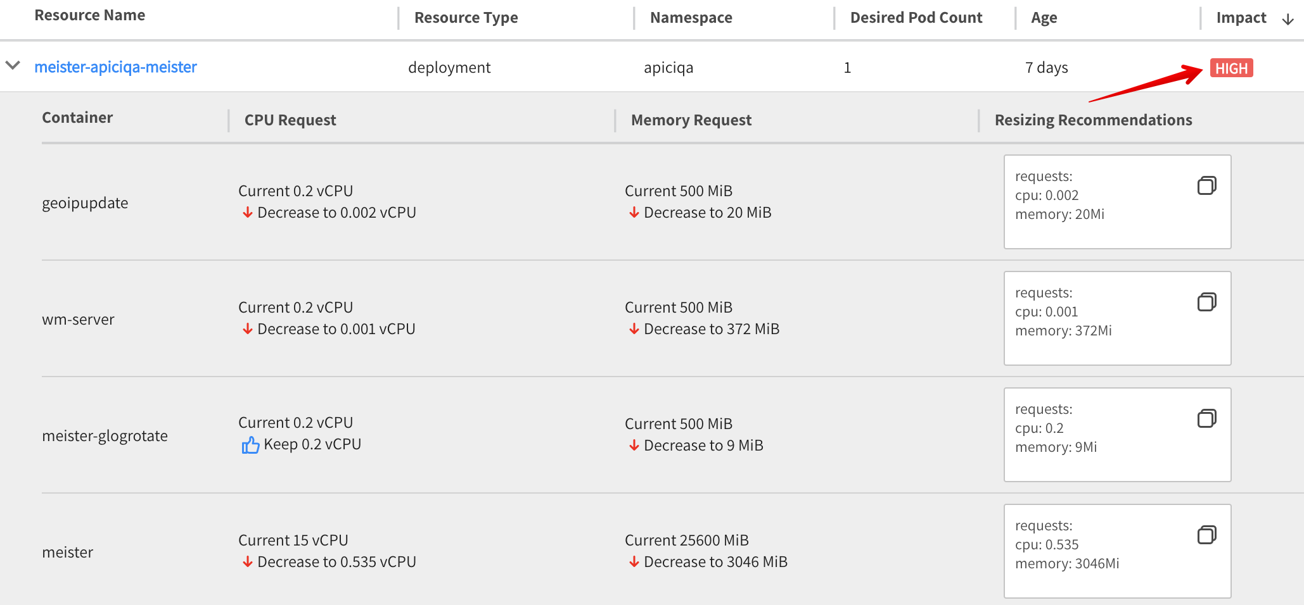Click the Resizing Recommendations column header
The width and height of the screenshot is (1304, 605).
tap(1093, 120)
